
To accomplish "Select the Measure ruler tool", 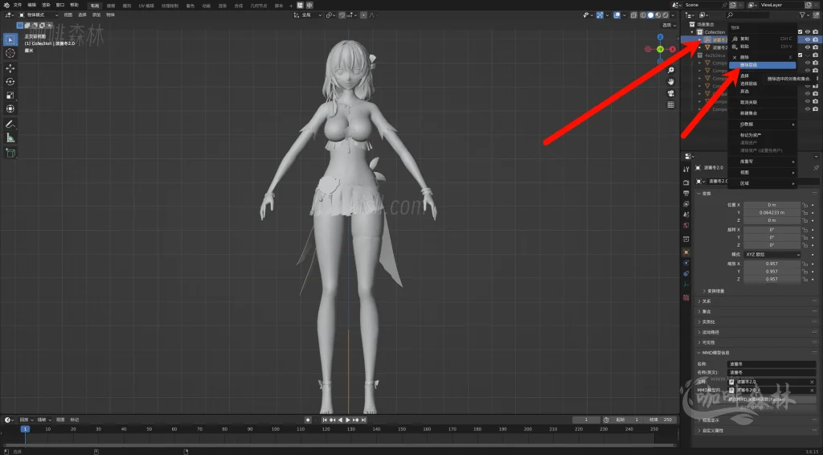I will click(10, 137).
